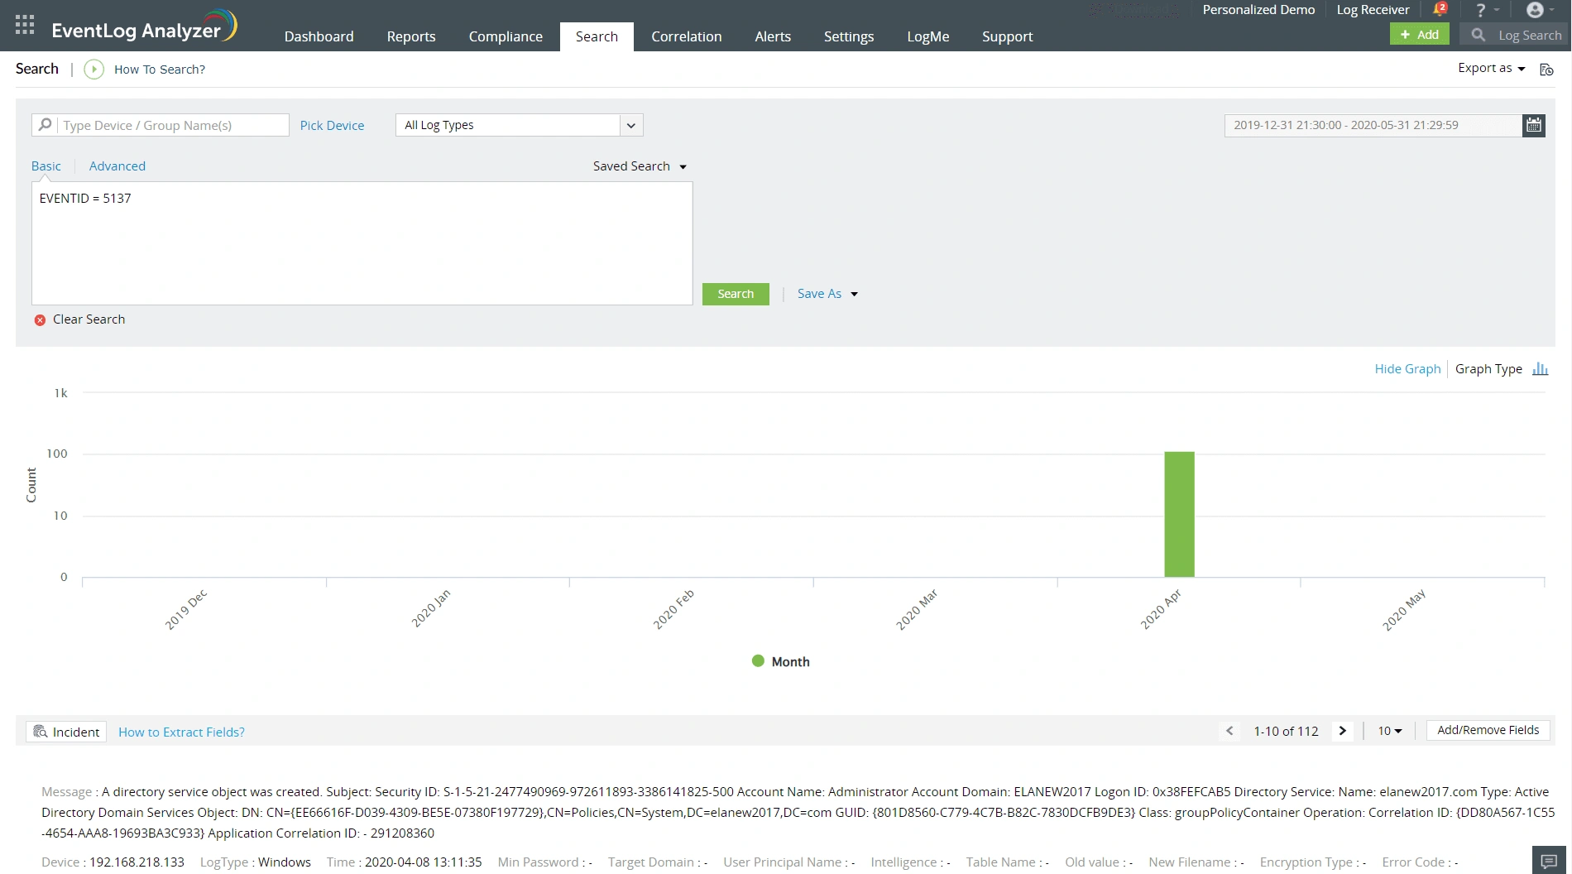Screen dimensions: 1572x874
Task: Open the Support tab
Action: pos(1007,36)
